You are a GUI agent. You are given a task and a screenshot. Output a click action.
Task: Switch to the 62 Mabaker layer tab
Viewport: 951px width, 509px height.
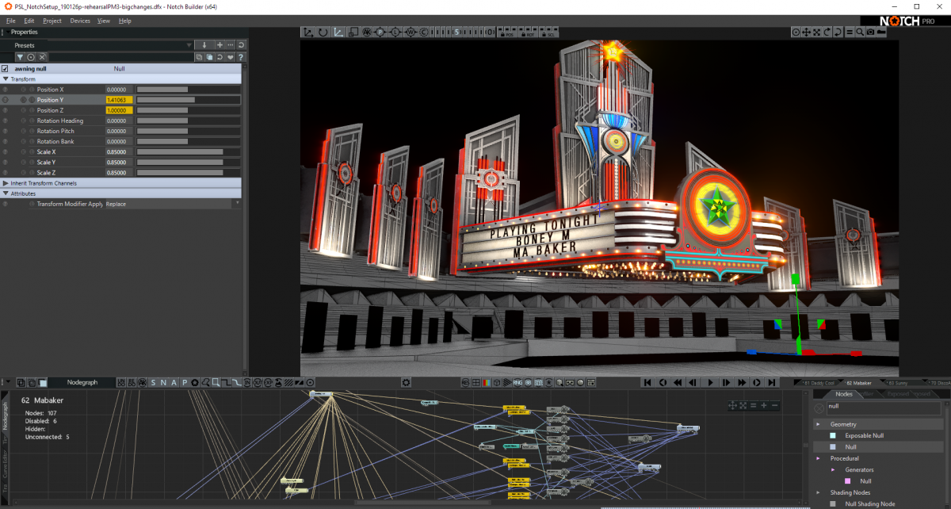[x=858, y=383]
